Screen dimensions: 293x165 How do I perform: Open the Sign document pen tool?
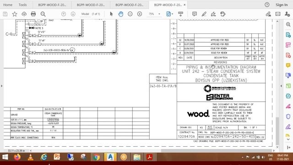pos(213,14)
